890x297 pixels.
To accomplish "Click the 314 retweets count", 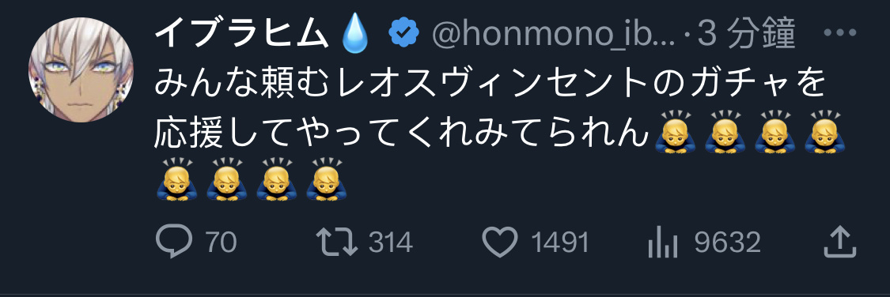I will tap(391, 243).
